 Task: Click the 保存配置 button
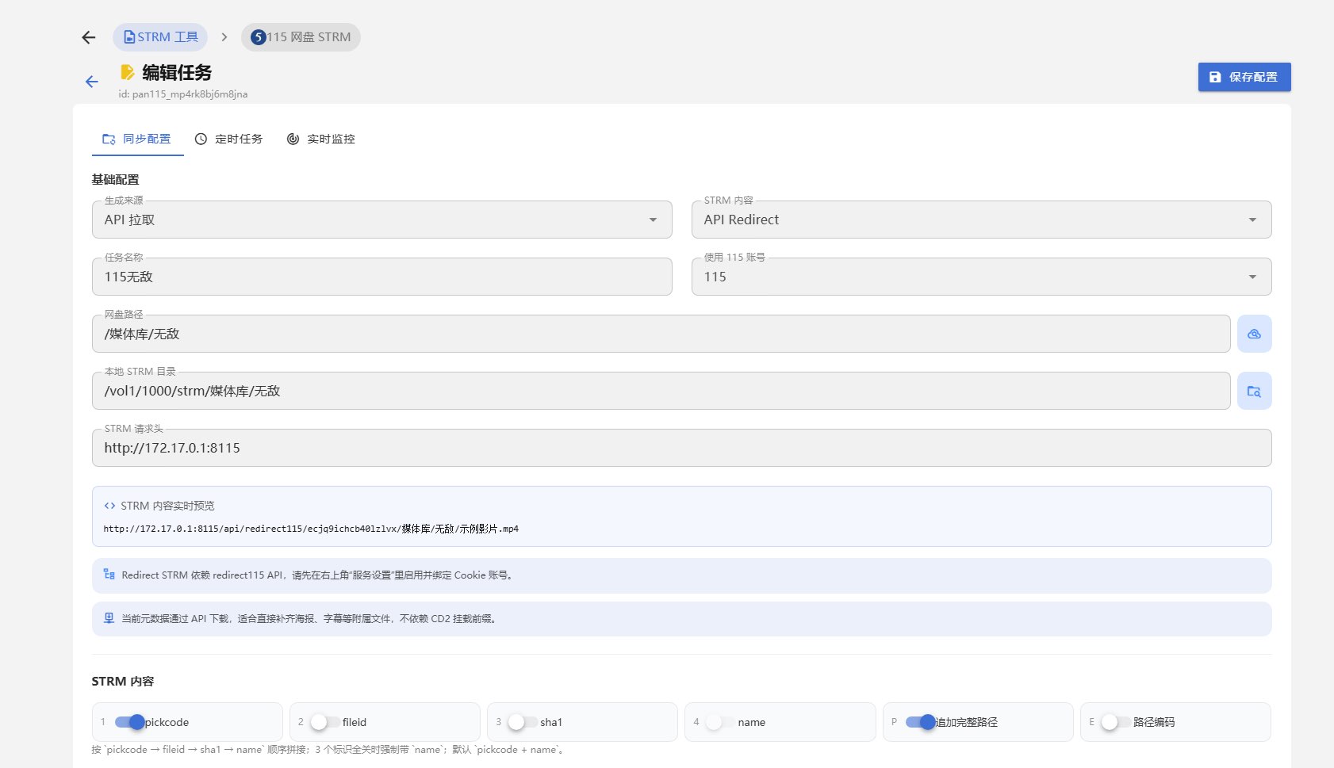[x=1244, y=77]
